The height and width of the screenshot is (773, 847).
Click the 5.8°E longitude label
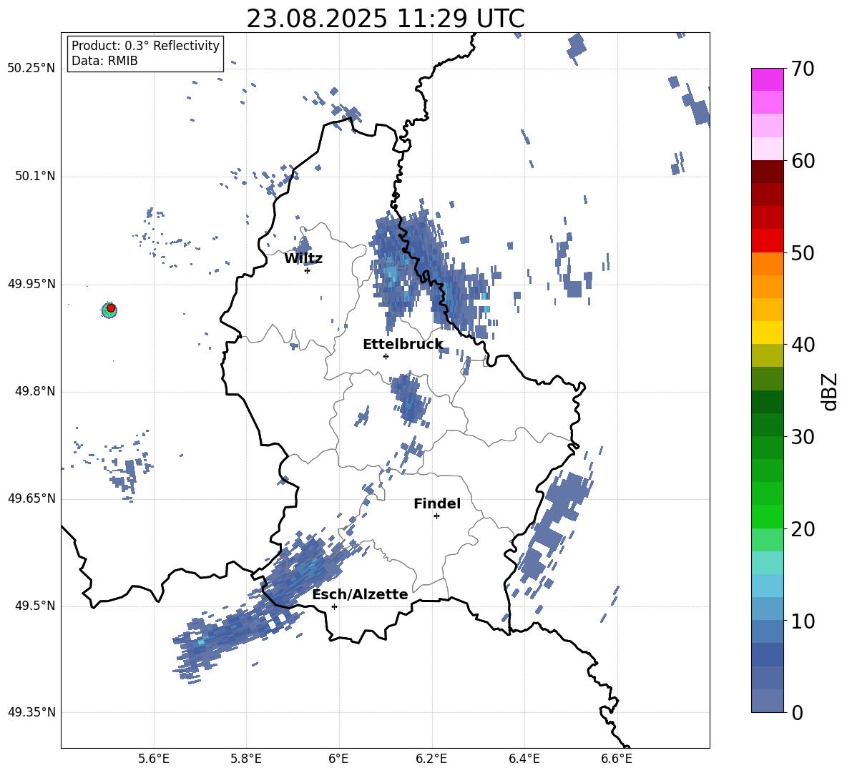coord(246,759)
